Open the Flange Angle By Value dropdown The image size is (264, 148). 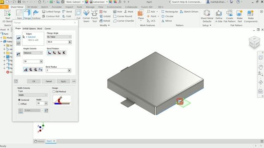coord(59,37)
